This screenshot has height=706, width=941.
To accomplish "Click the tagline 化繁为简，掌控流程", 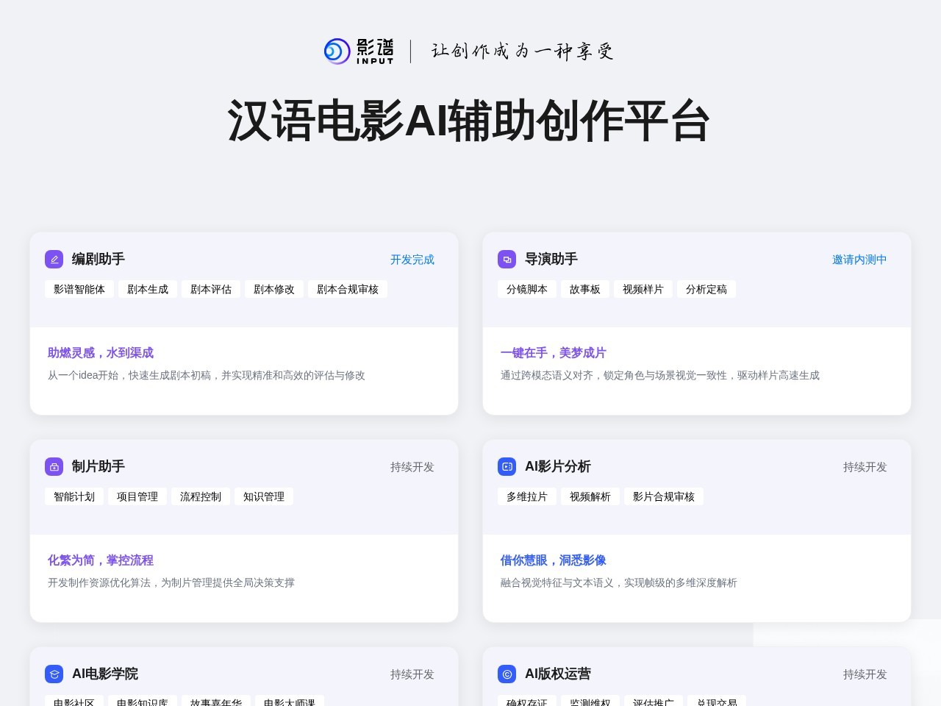I will (101, 560).
